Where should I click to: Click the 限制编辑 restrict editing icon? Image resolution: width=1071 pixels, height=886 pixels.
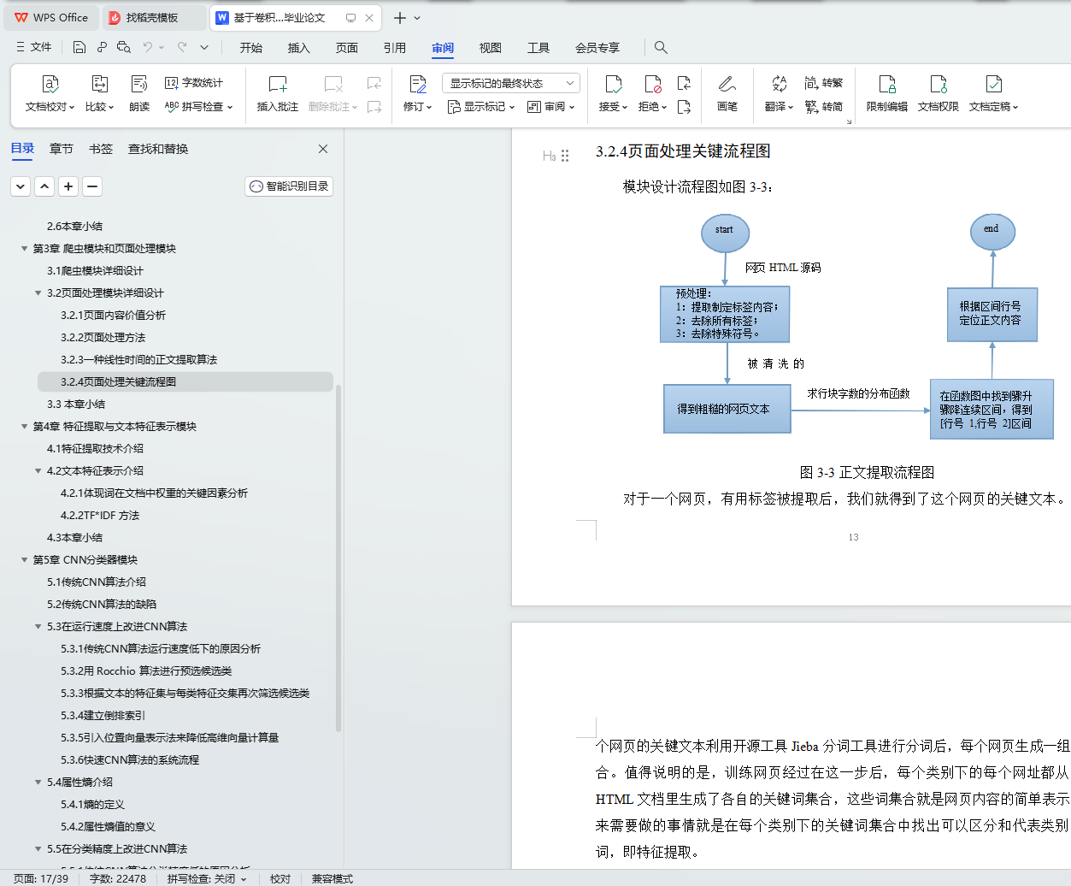tap(887, 84)
